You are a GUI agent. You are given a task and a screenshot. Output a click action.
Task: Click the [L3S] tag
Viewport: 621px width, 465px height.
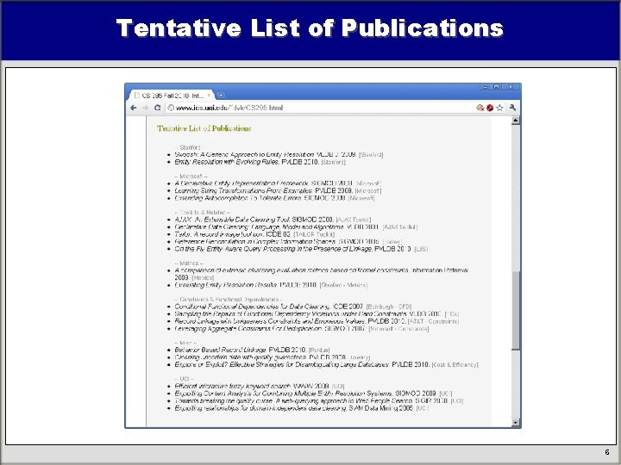pyautogui.click(x=421, y=250)
